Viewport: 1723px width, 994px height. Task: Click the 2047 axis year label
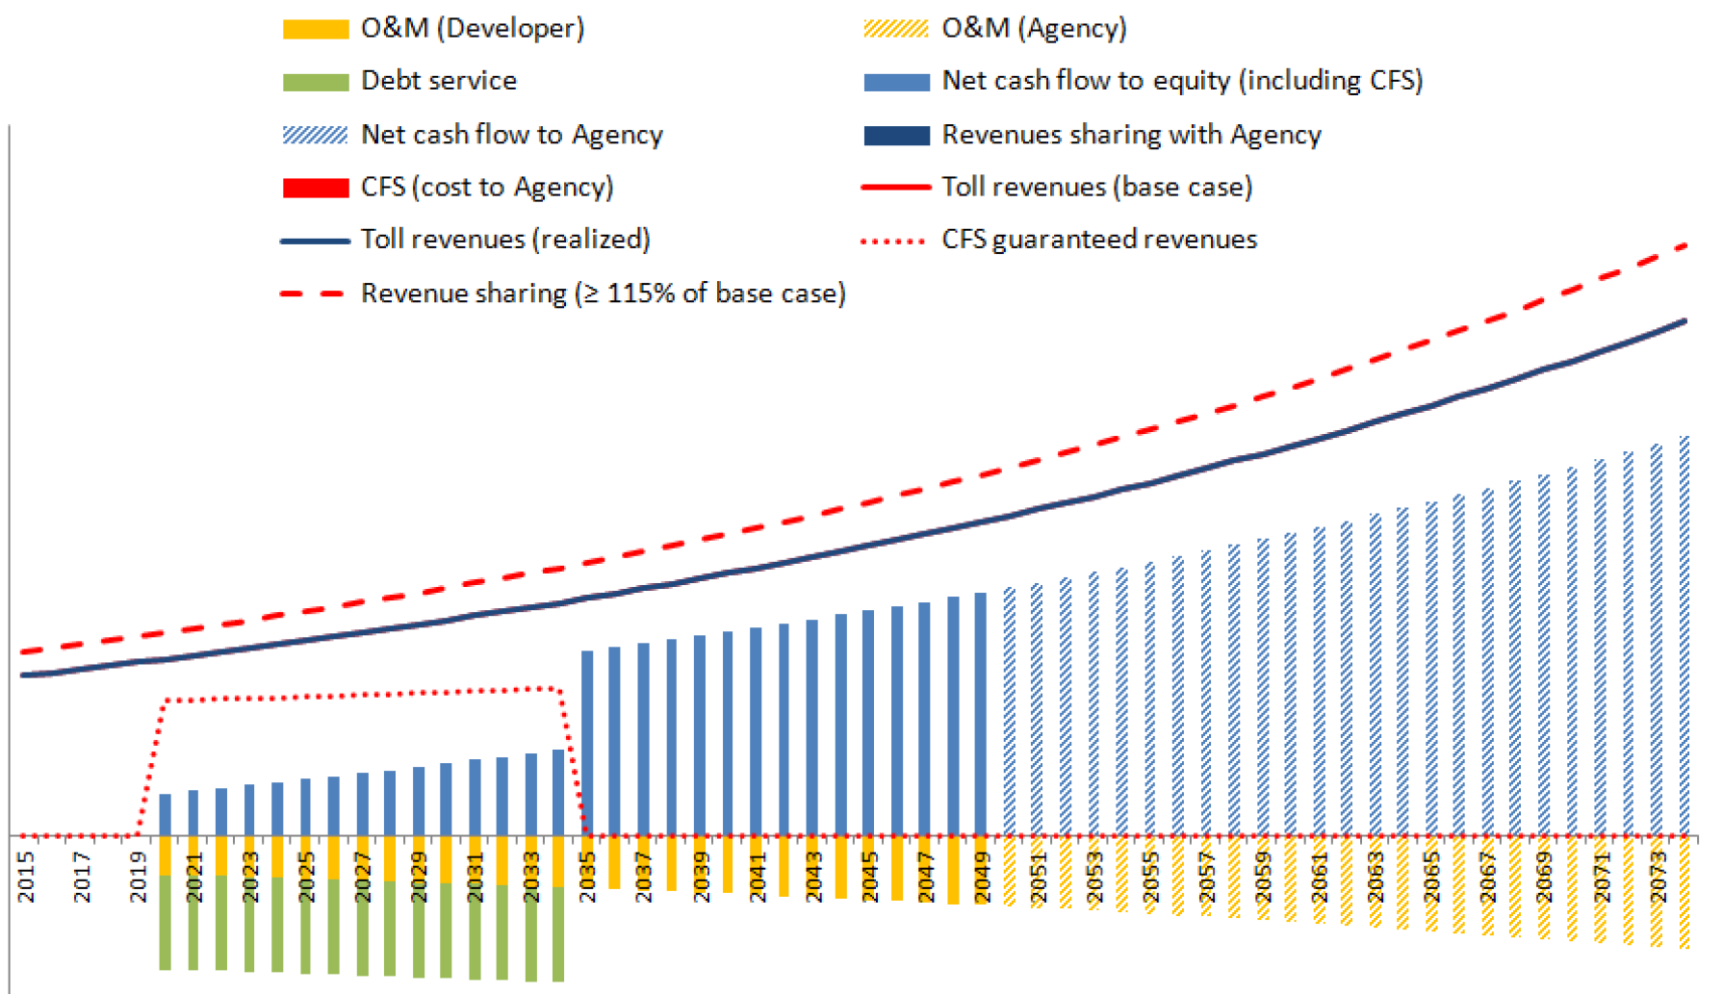pyautogui.click(x=926, y=877)
